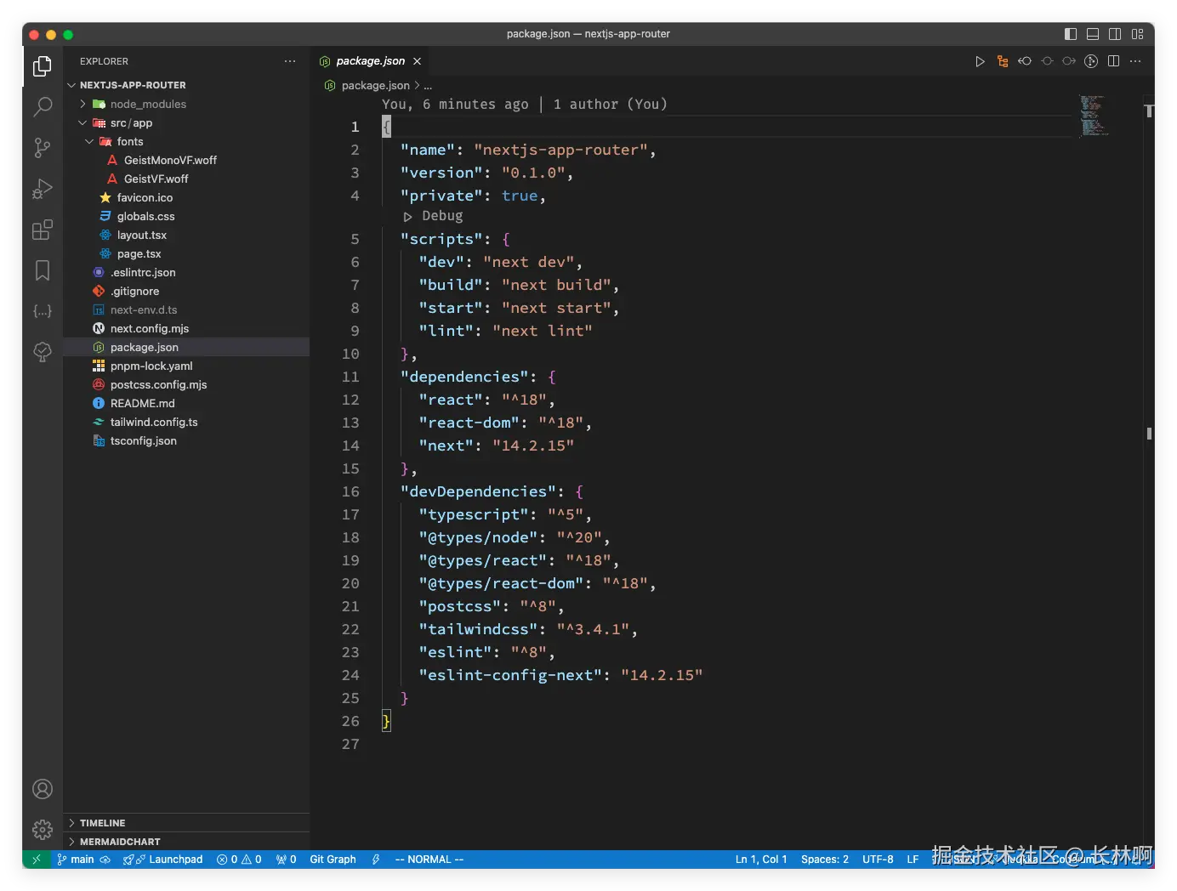The height and width of the screenshot is (891, 1177).
Task: Open the Source Control view
Action: tap(42, 147)
